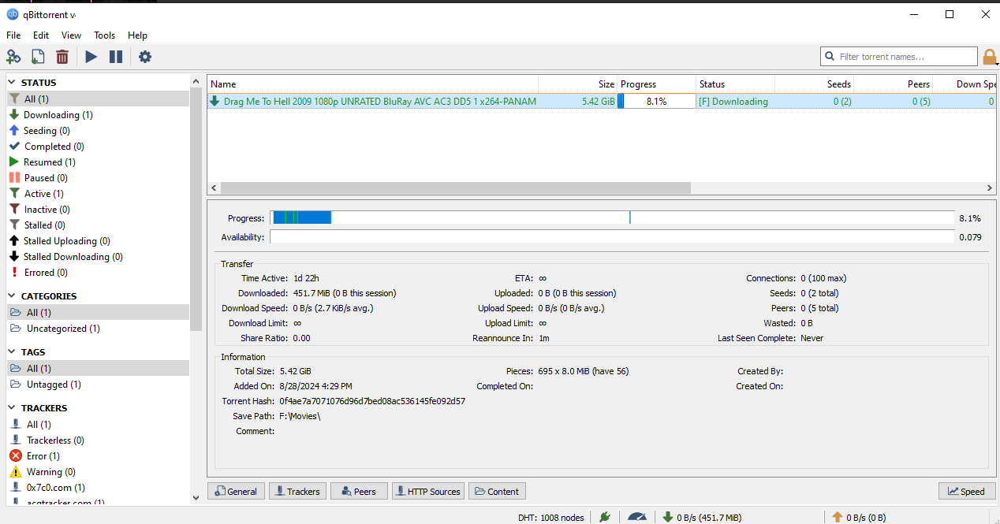The image size is (1000, 524).
Task: Click the Availability bar in the details panel
Action: coord(612,236)
